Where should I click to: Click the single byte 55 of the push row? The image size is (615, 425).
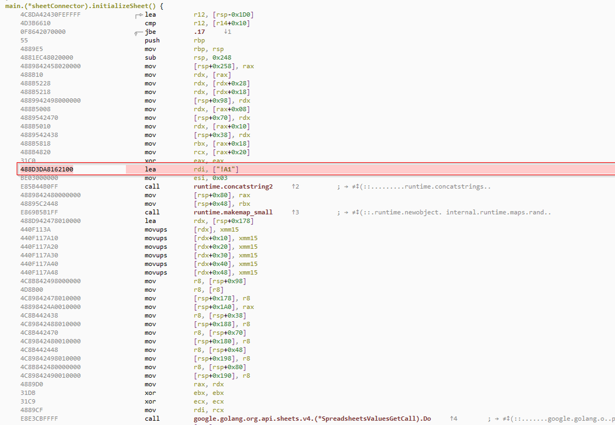(25, 41)
